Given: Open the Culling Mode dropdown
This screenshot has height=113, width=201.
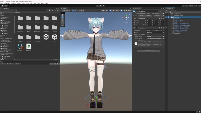Looking at the screenshot, I should 155,39.
